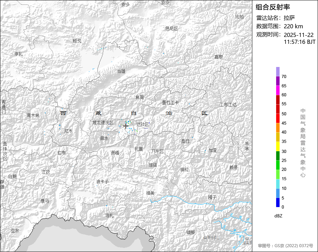Click the 尼木 map label
This screenshot has height=252, width=318.
(x=68, y=131)
